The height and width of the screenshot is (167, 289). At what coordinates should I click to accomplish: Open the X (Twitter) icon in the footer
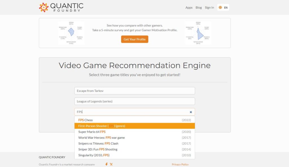pos(111,164)
